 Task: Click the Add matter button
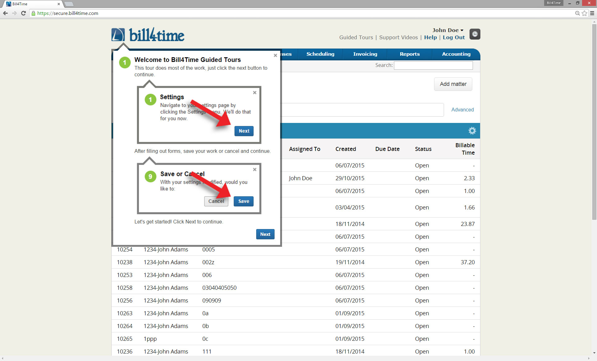point(453,84)
